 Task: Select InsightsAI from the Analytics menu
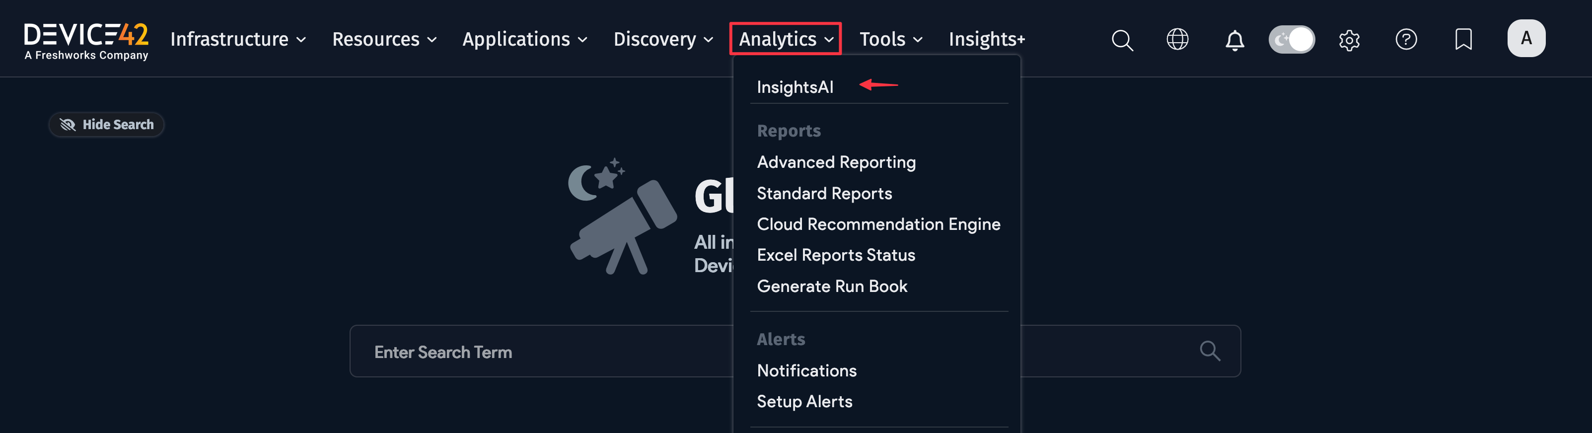click(x=796, y=86)
